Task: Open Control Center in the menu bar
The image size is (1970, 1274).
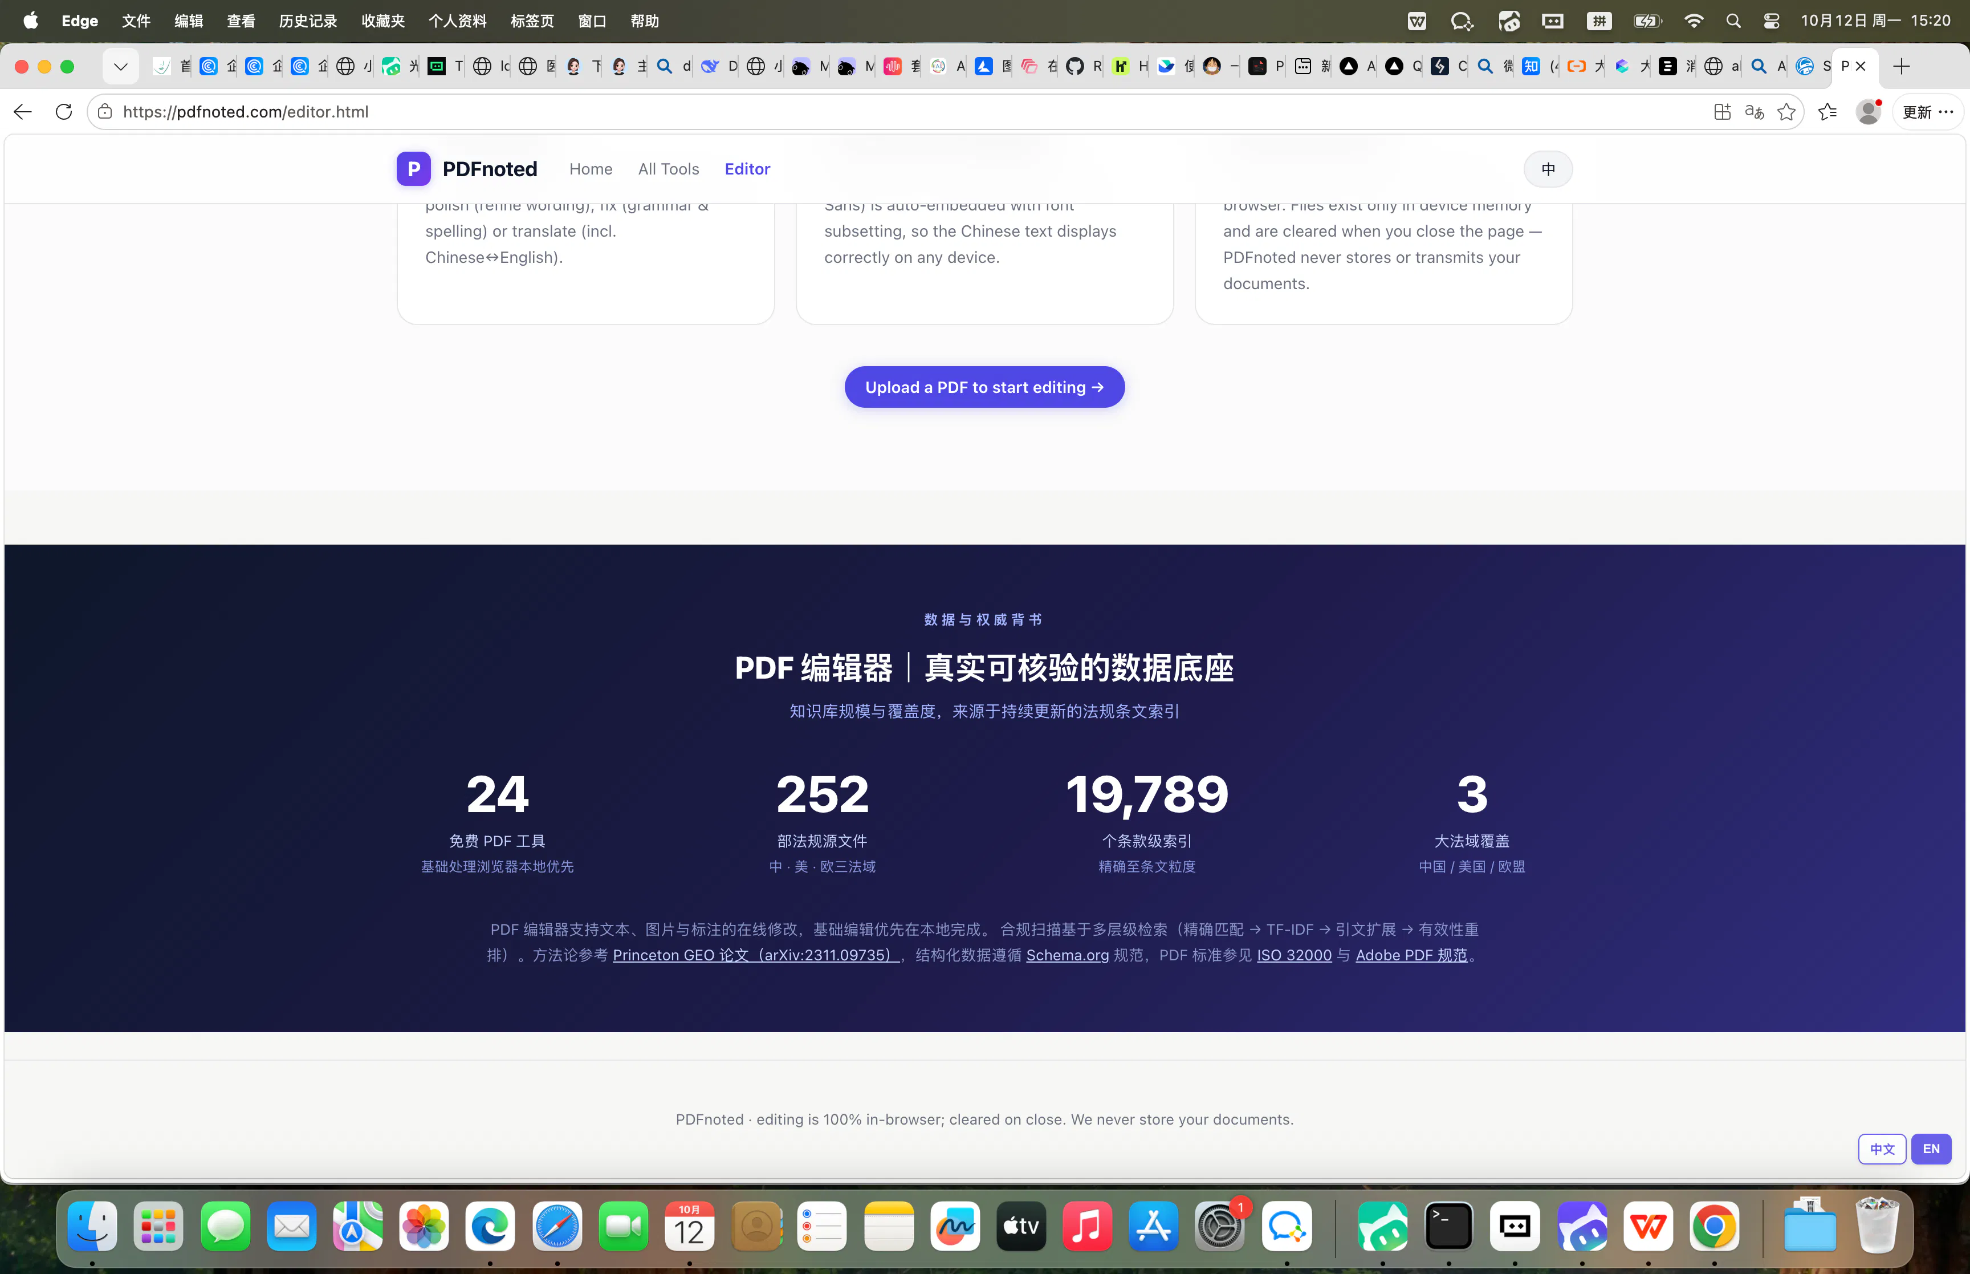Action: [x=1772, y=21]
